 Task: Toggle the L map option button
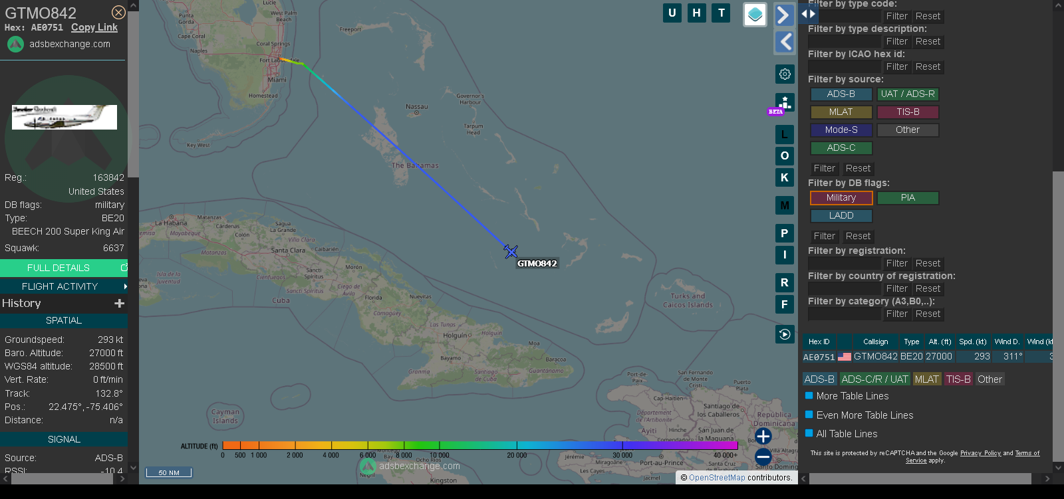pos(785,134)
